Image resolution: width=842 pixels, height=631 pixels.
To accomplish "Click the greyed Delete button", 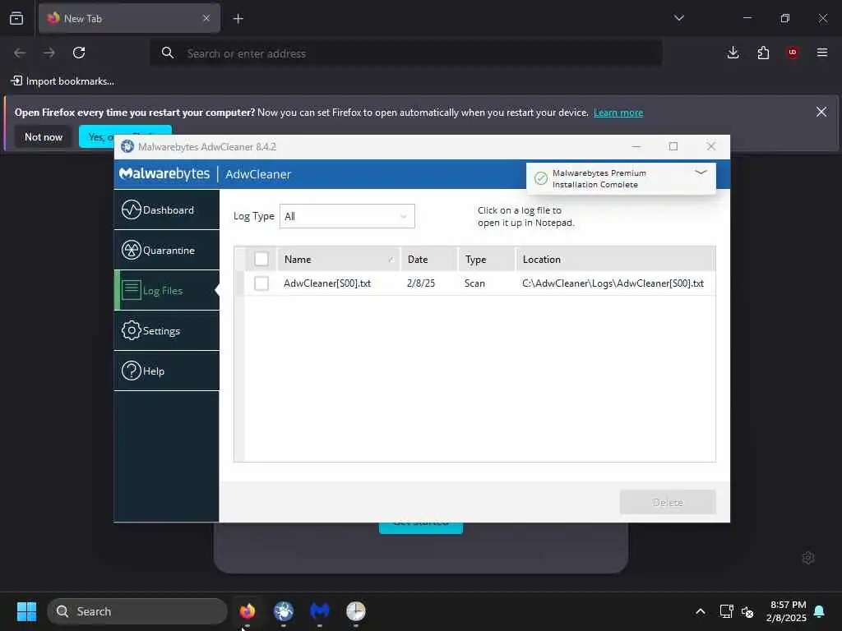I will [x=668, y=502].
